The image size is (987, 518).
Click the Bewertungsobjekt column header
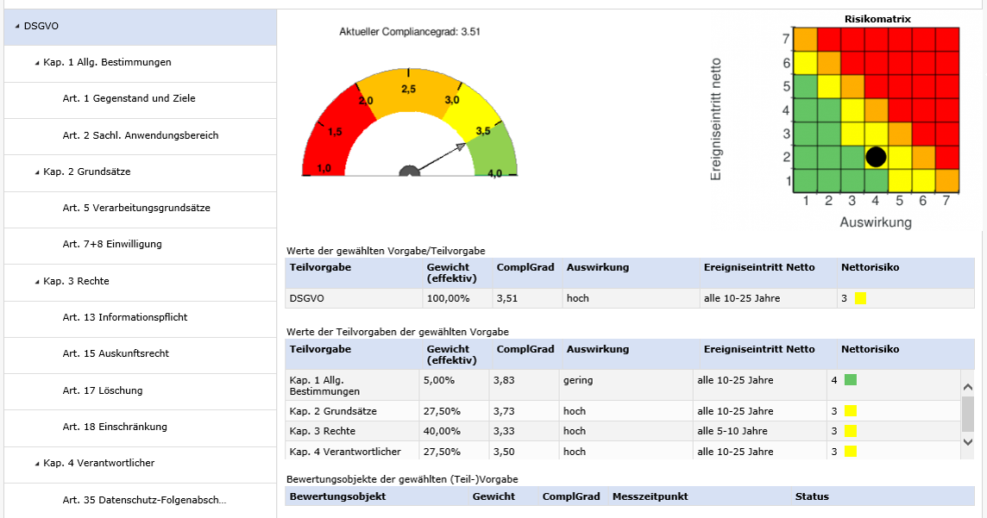click(x=337, y=496)
